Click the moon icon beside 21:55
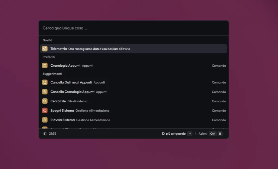278x169 pixels. coord(45,134)
